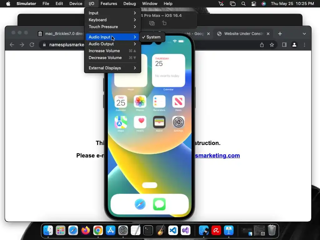Open the Debug menu
Screen dimensions: 320x240
[130, 4]
